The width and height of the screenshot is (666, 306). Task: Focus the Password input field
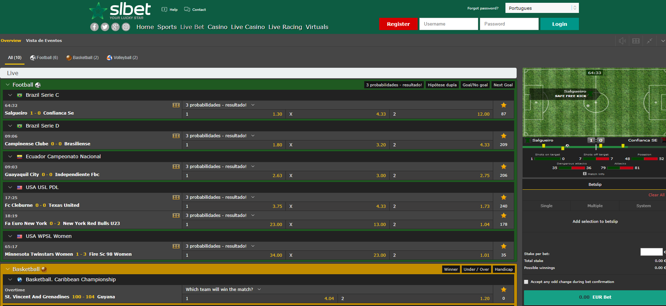(509, 24)
